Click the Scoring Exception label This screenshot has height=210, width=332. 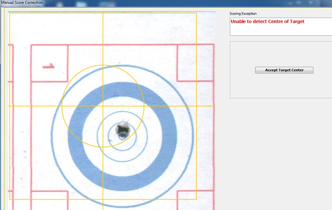(x=243, y=14)
